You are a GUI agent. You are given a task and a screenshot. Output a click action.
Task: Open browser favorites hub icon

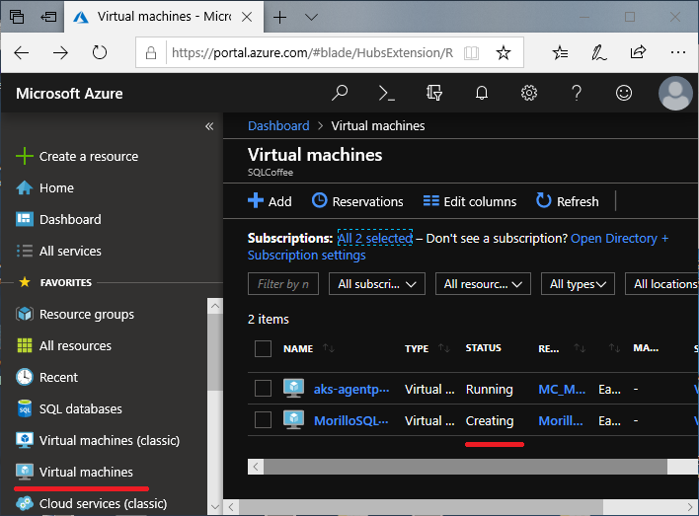[560, 52]
